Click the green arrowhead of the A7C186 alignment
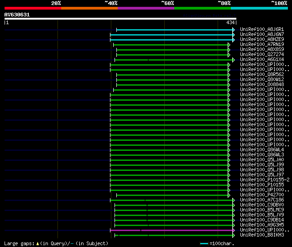292x247 pixels. pos(234,201)
